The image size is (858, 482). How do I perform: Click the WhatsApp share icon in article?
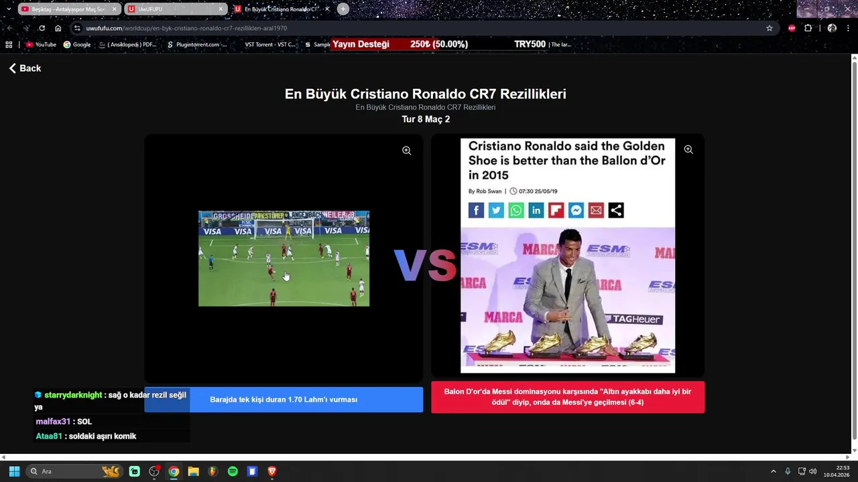pos(516,210)
